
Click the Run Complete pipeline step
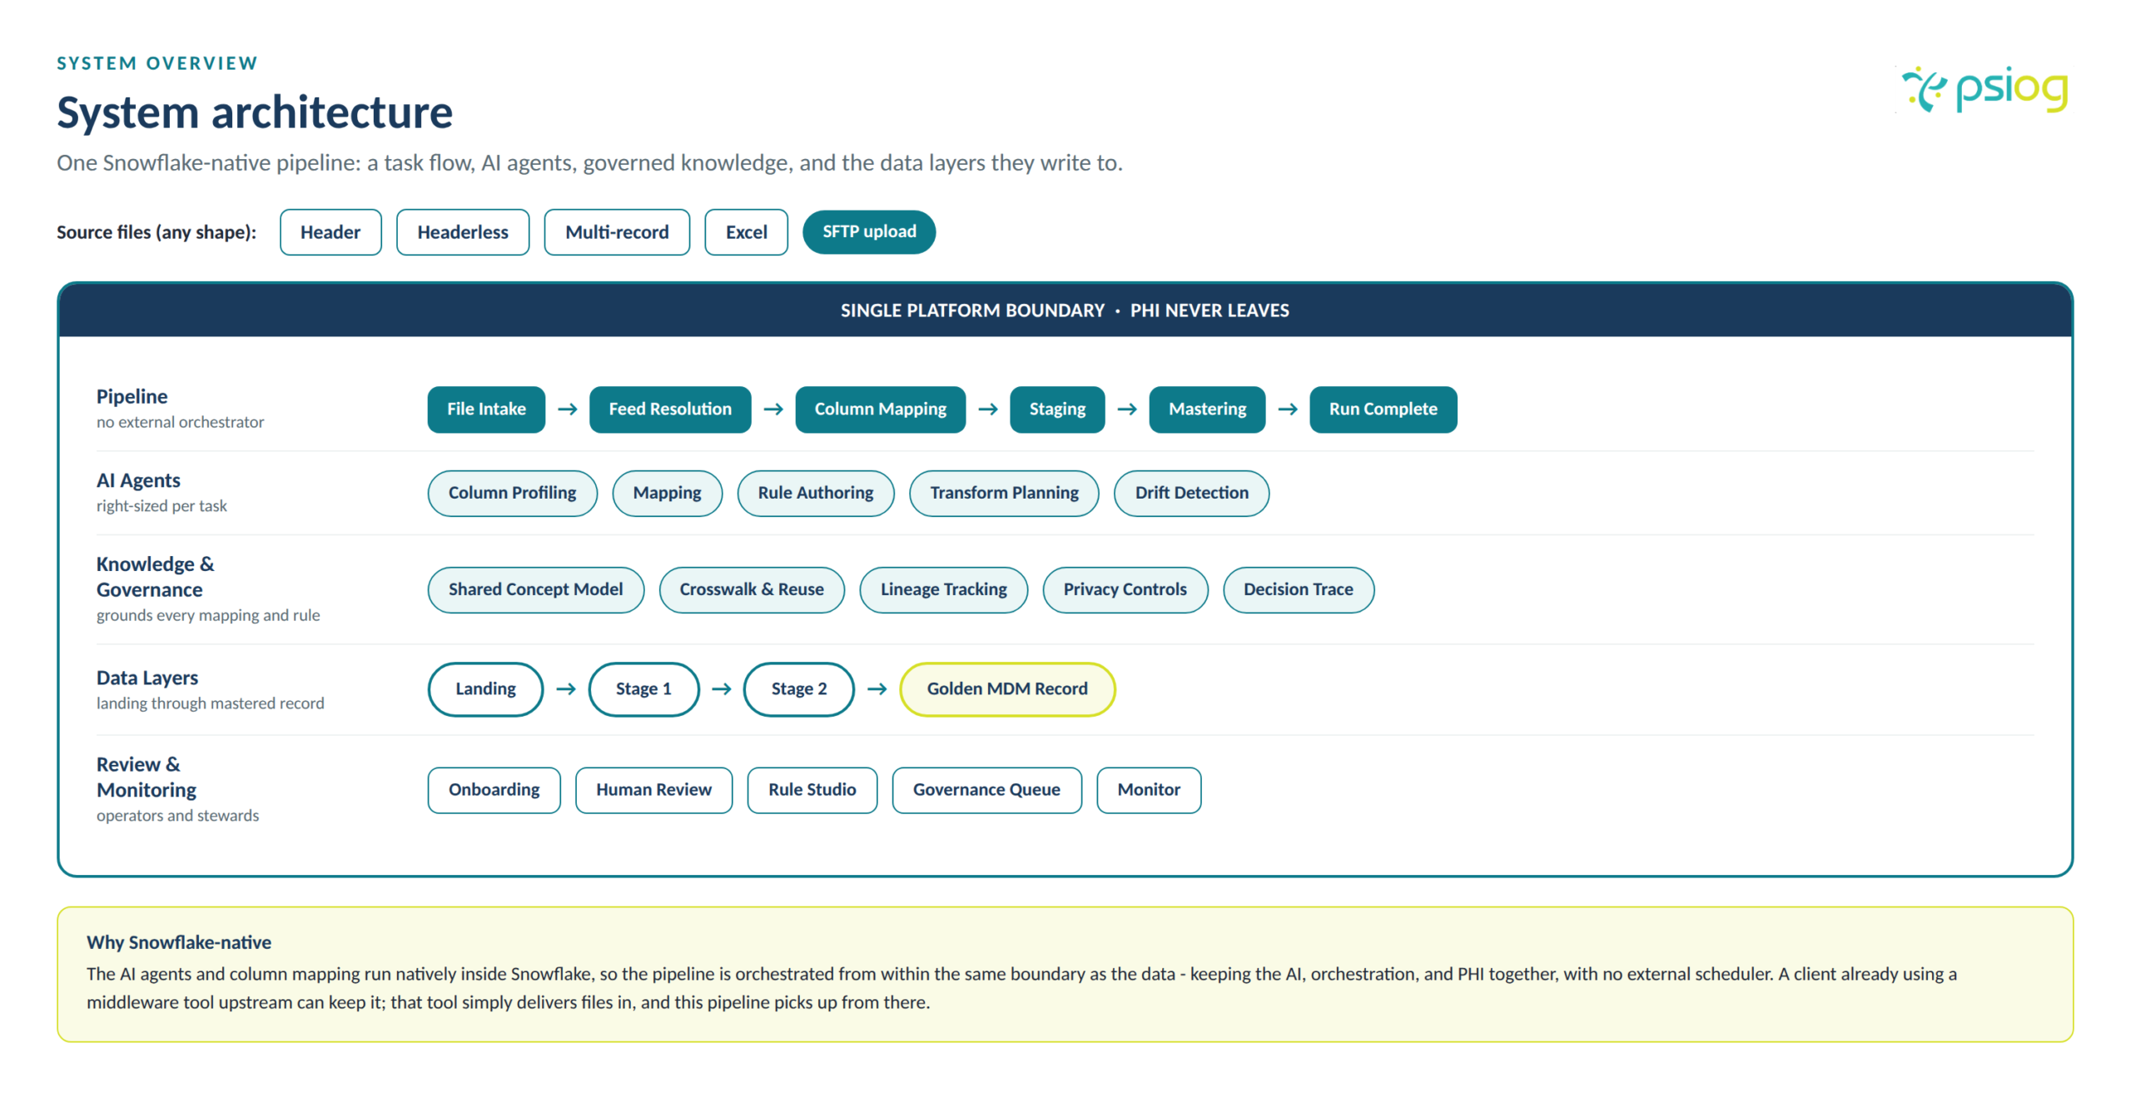[1383, 409]
